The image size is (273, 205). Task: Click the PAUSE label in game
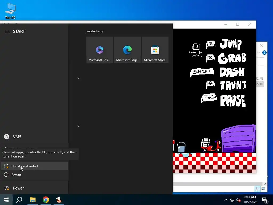(x=233, y=101)
